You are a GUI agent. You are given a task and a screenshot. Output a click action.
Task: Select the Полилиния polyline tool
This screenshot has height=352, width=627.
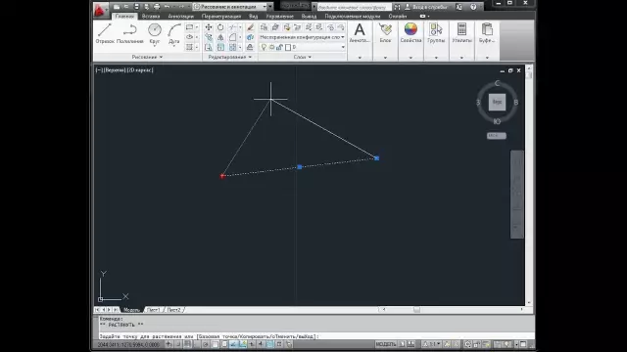click(x=130, y=33)
